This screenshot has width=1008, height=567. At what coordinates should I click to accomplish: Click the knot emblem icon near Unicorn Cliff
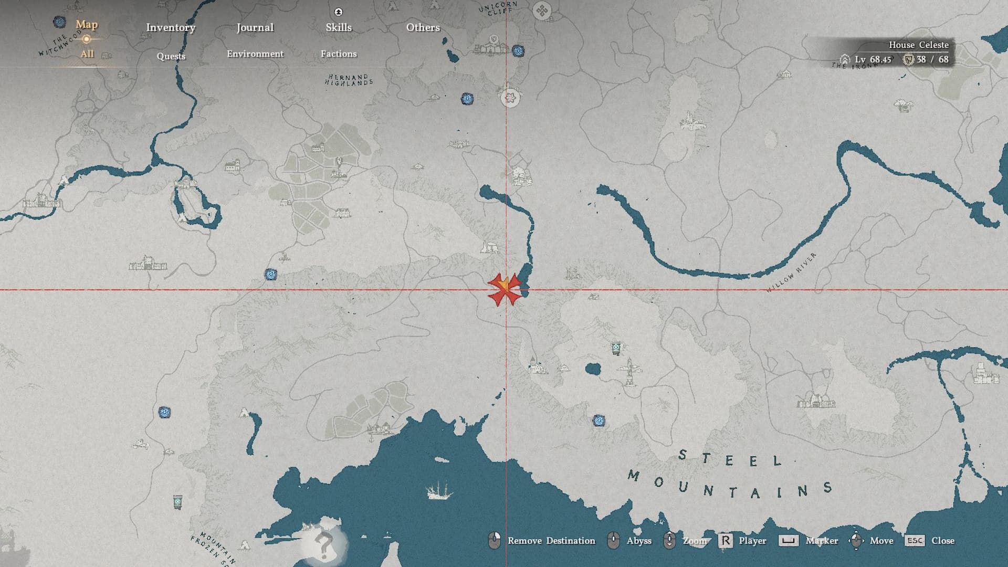(542, 10)
